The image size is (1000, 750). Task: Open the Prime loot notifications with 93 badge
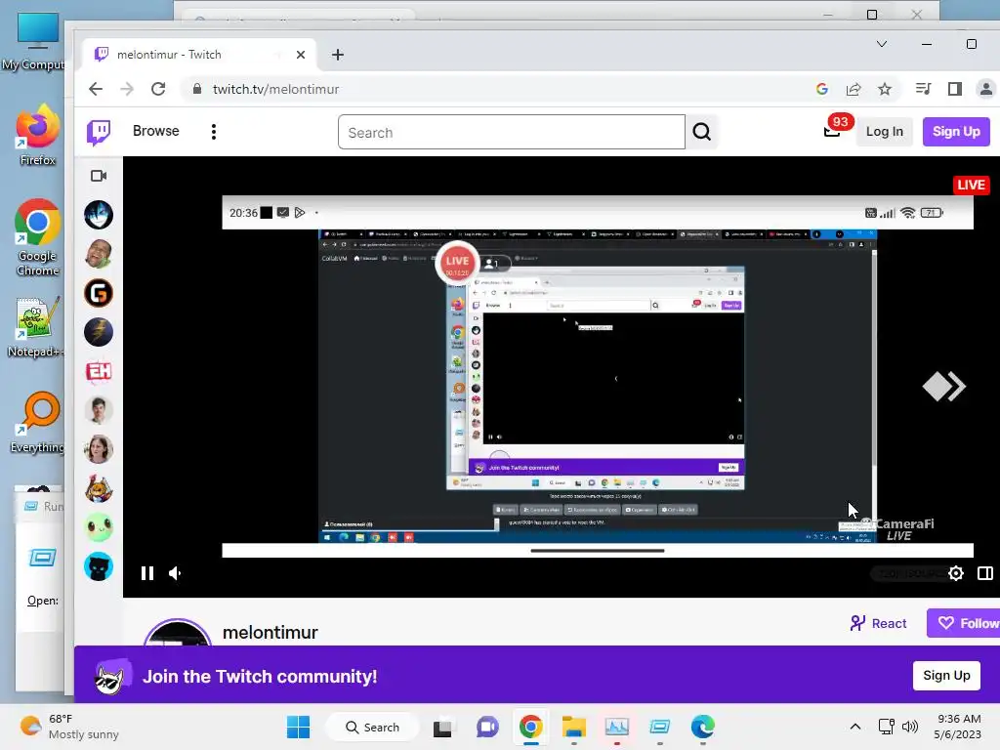[834, 130]
